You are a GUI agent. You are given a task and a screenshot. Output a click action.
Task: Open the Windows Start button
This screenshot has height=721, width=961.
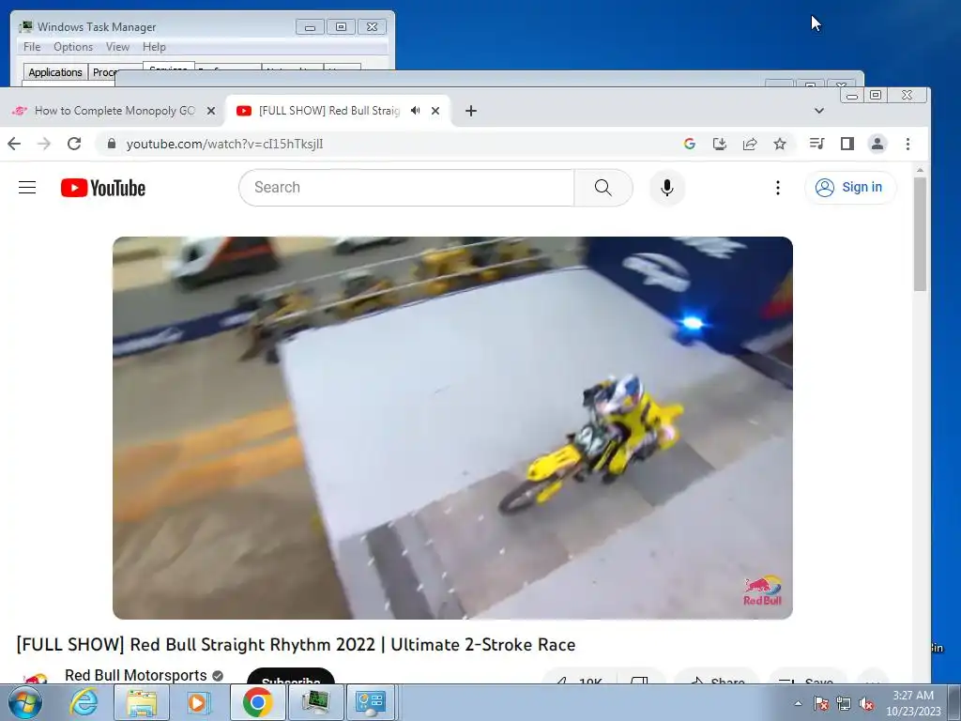pos(24,702)
